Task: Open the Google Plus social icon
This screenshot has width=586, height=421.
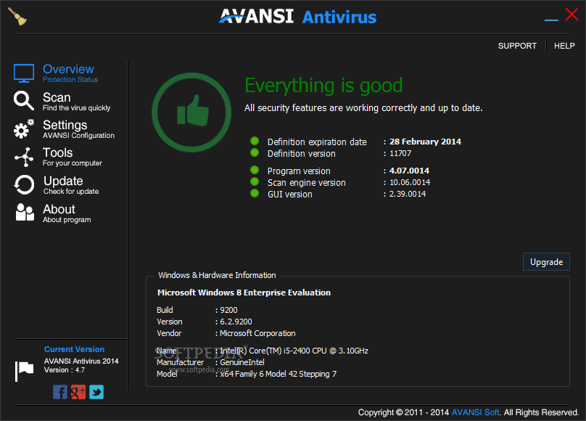Action: coord(78,392)
